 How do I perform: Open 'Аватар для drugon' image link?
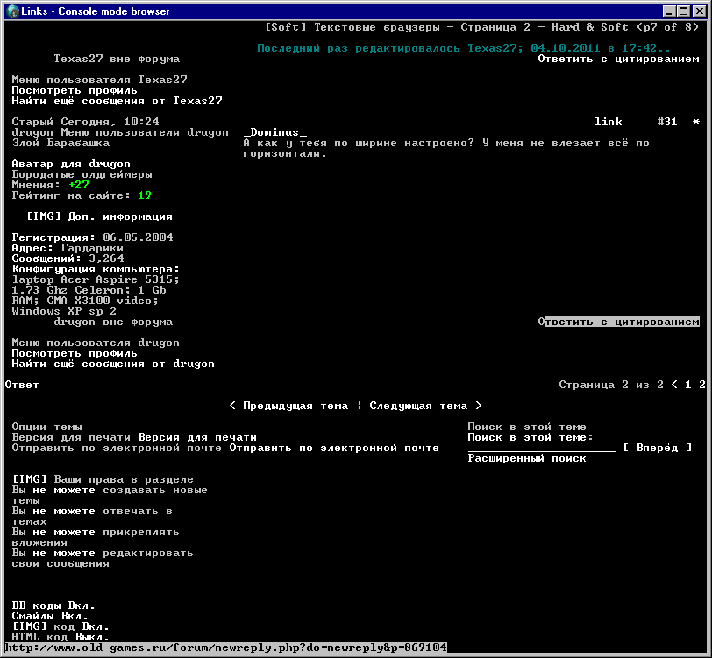pyautogui.click(x=71, y=164)
